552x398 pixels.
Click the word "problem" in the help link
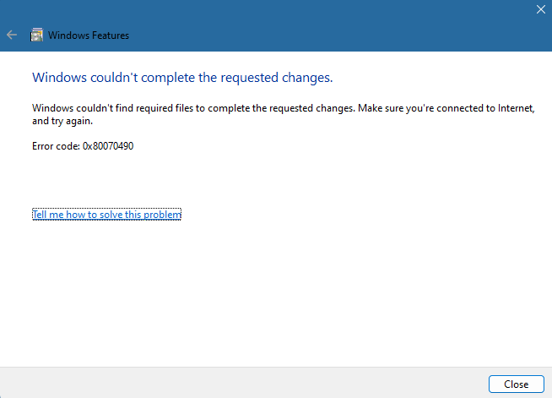162,215
